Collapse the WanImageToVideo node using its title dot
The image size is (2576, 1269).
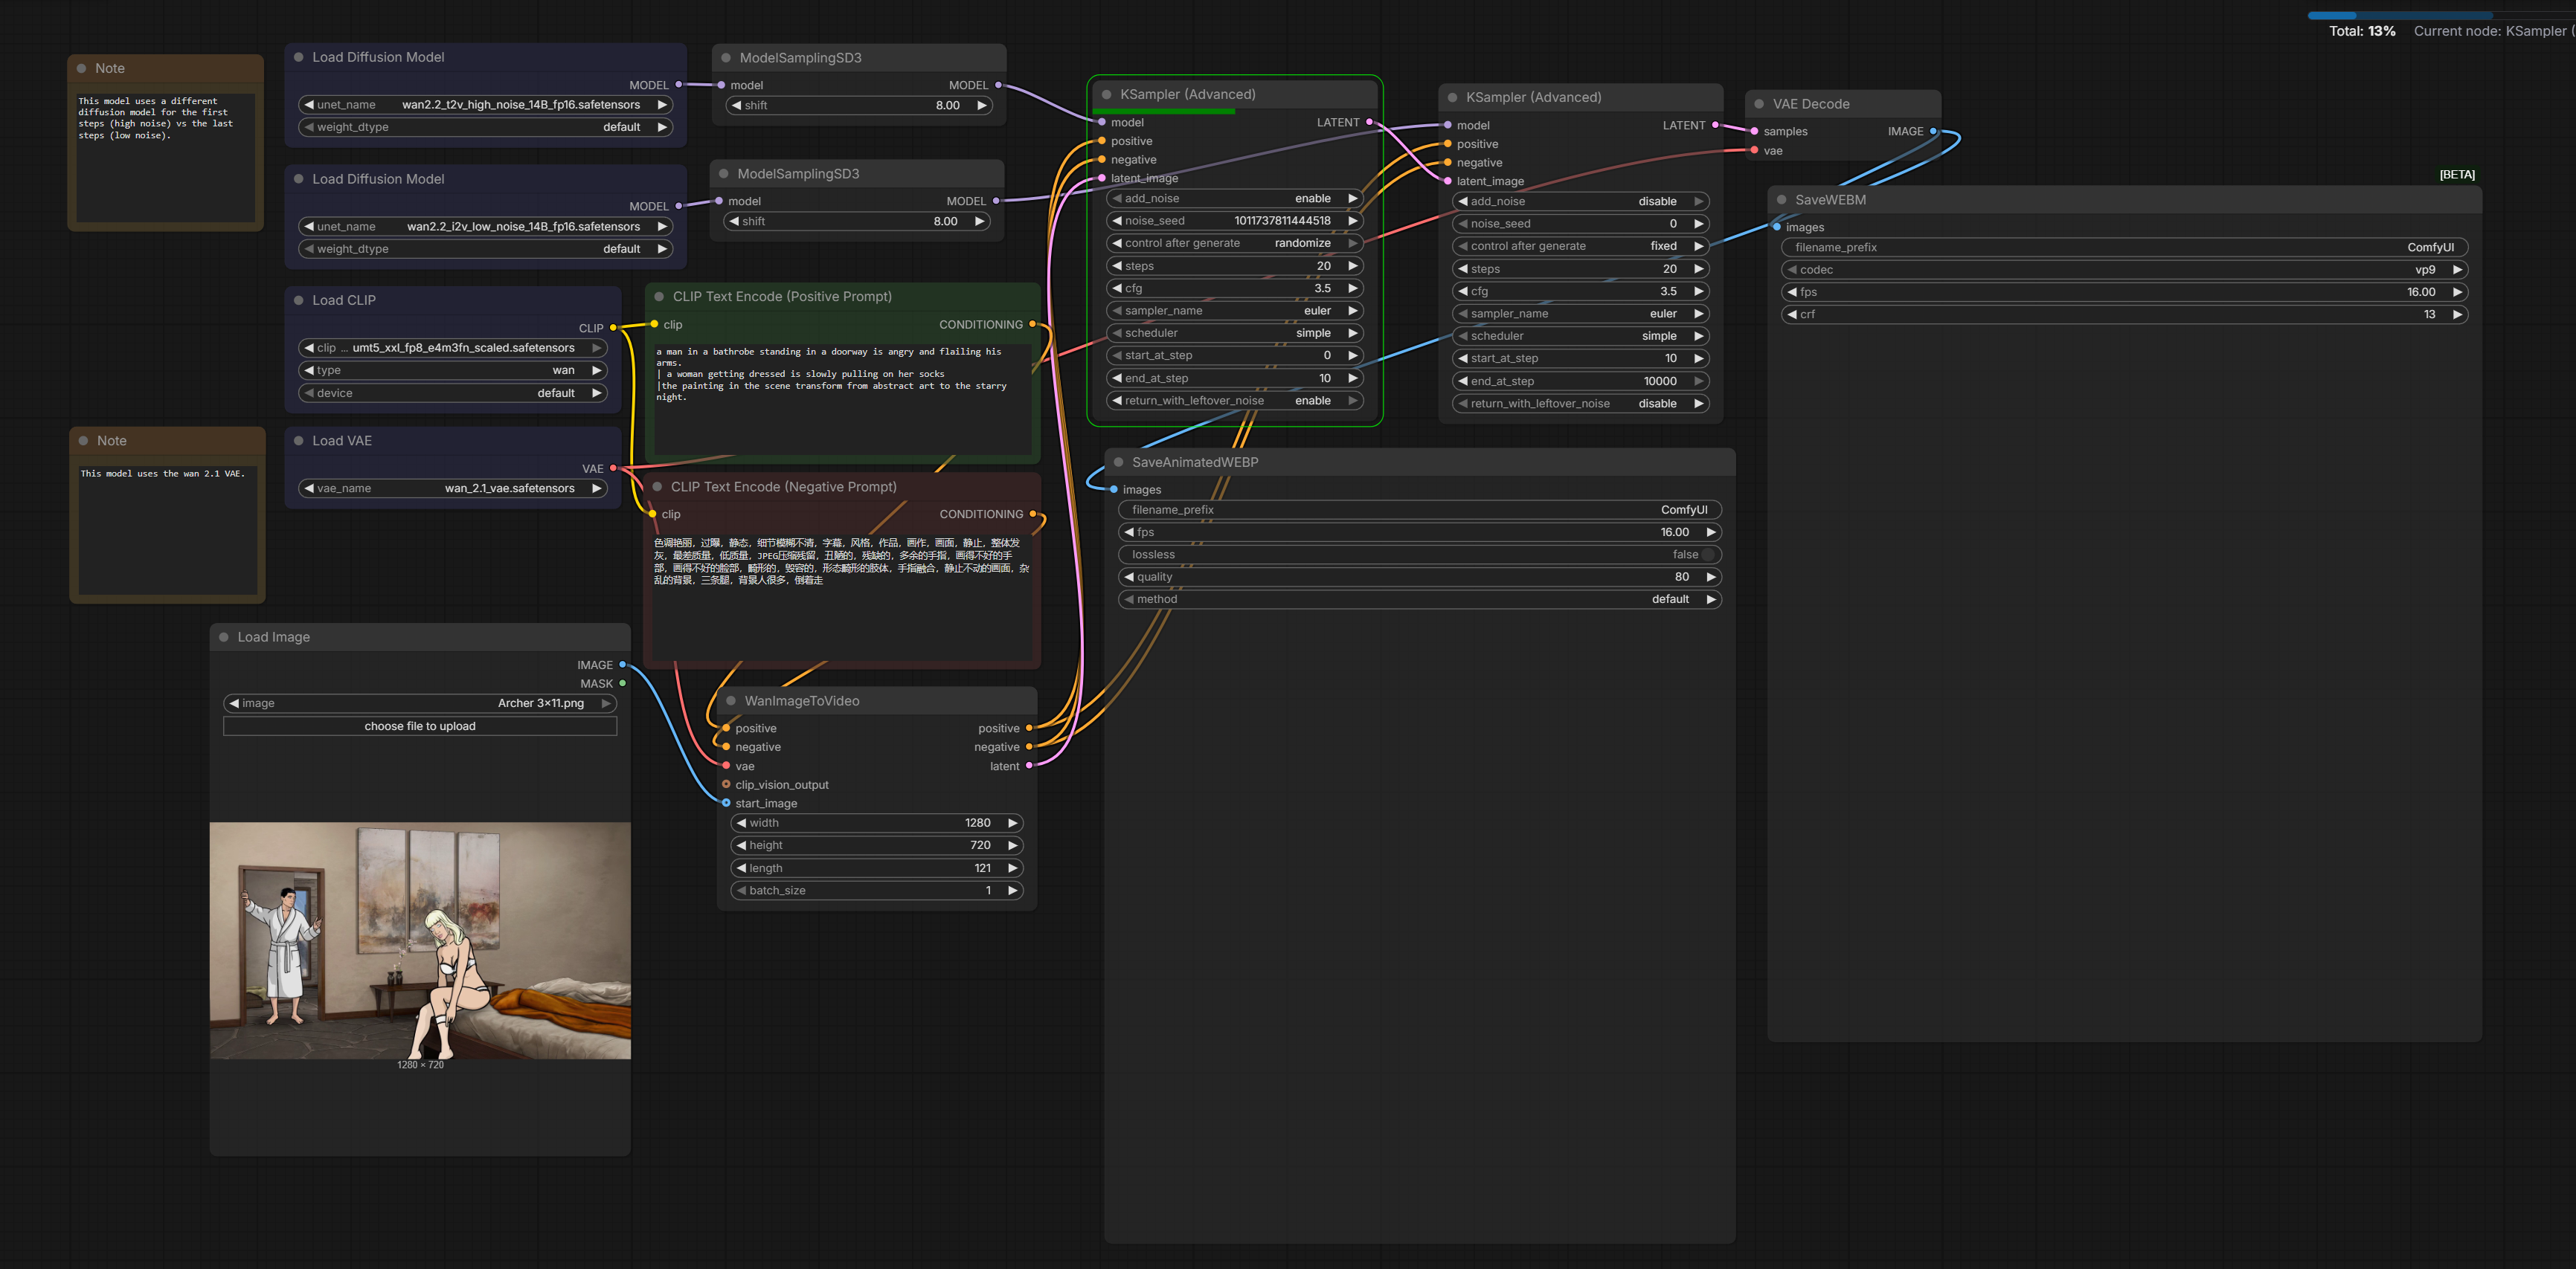(x=731, y=700)
